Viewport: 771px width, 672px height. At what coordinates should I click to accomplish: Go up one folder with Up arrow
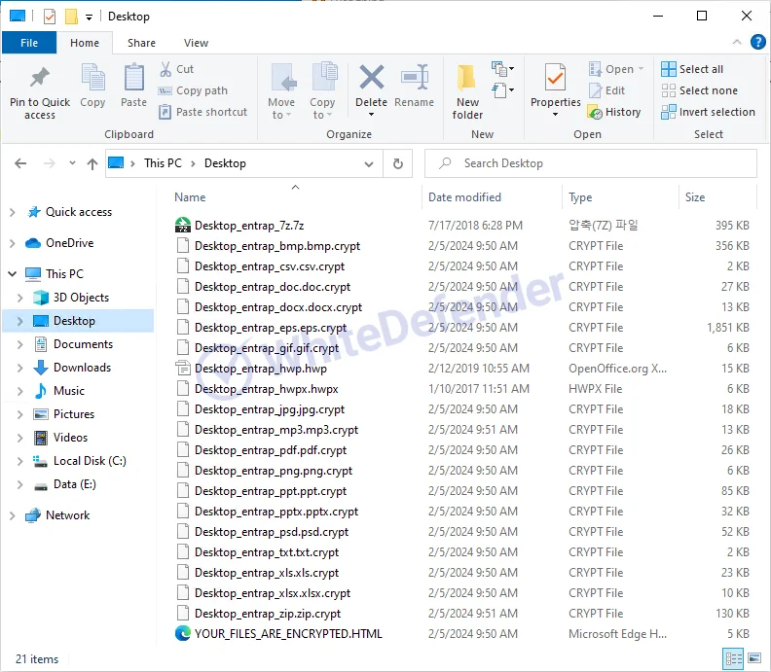click(x=92, y=163)
